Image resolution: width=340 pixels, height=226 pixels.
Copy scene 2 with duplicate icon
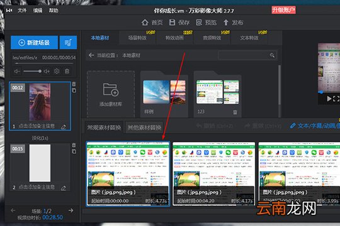click(74, 151)
